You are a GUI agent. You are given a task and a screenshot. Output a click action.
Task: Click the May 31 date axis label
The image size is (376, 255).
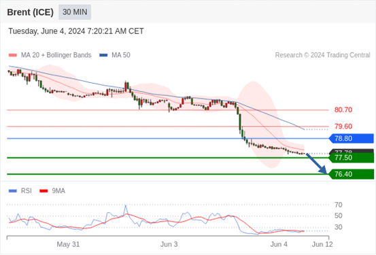tap(68, 244)
